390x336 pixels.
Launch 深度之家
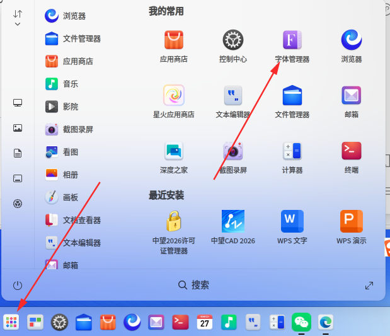coord(174,158)
